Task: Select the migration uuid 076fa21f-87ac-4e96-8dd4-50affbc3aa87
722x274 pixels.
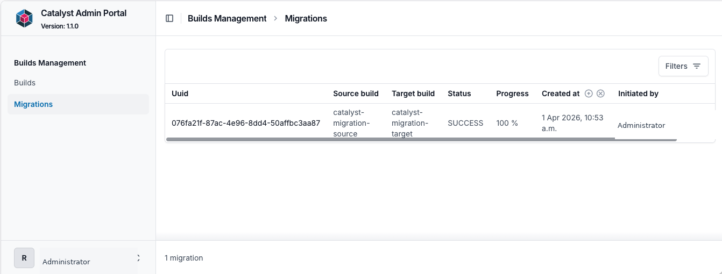Action: click(x=246, y=123)
